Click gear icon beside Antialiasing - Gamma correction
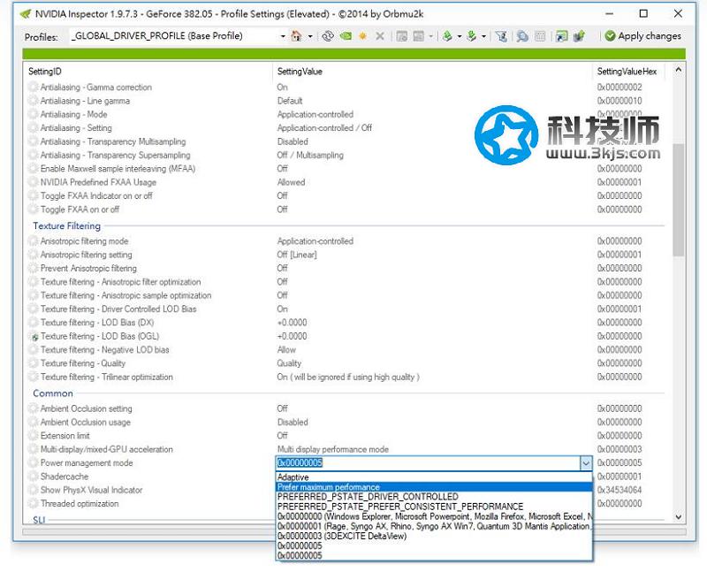 click(33, 87)
